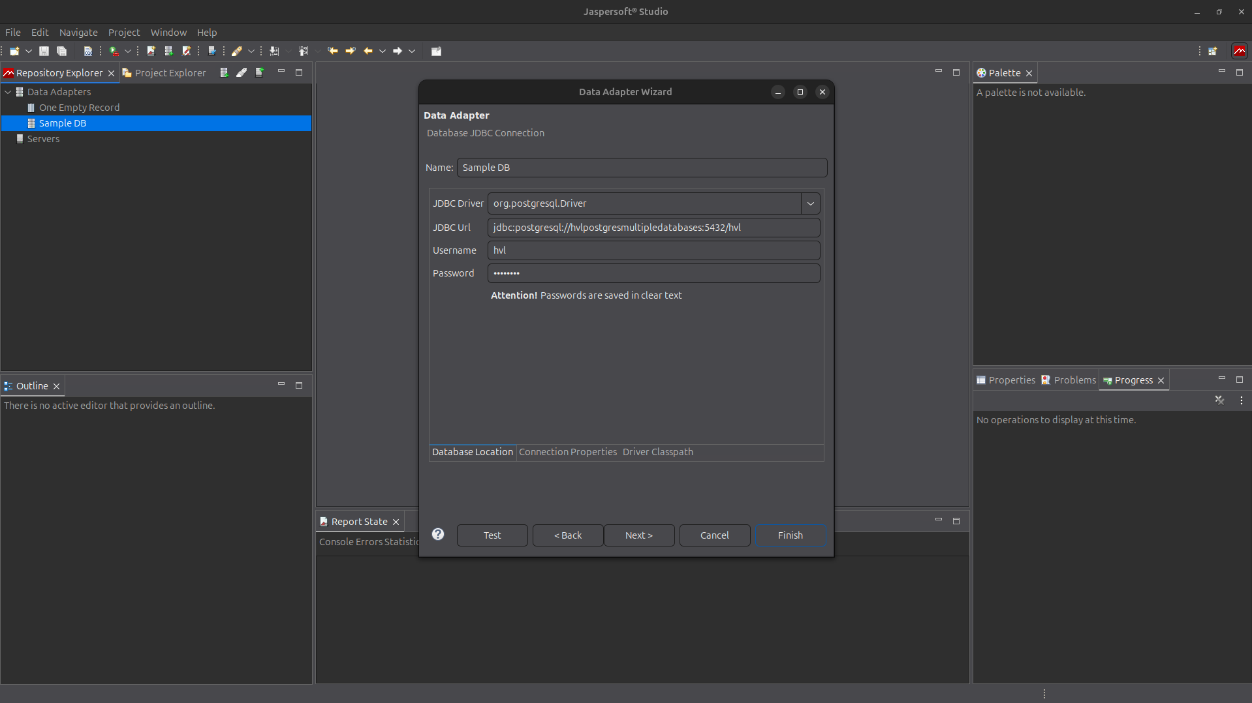Open the pen search dropdown arrow
1252x703 pixels.
pos(251,51)
